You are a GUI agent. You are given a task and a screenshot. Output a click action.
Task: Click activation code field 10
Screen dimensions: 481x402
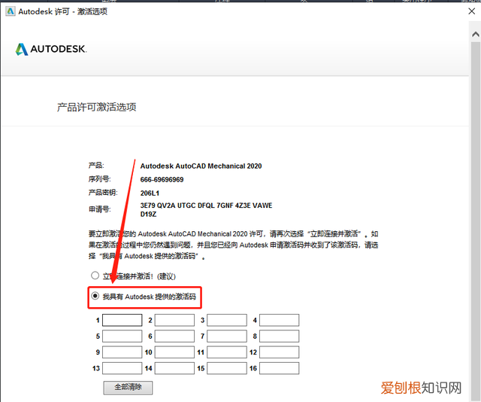174,352
